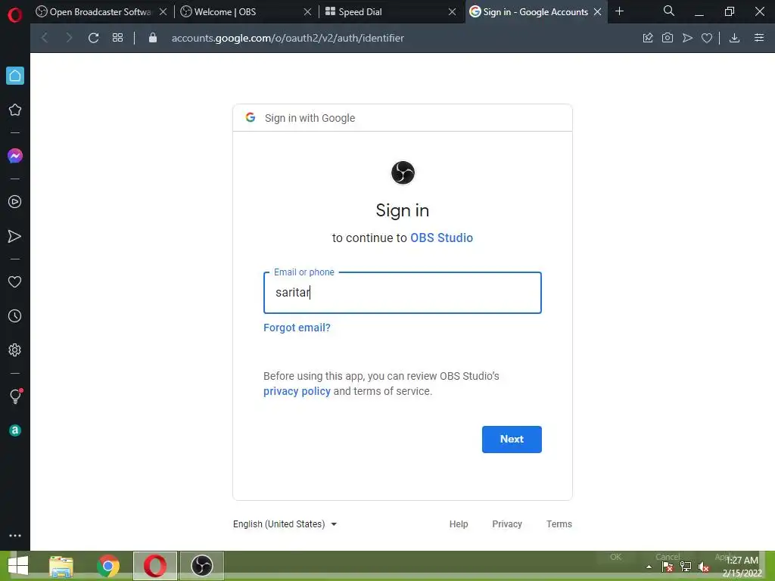Open the Help link

(458, 524)
